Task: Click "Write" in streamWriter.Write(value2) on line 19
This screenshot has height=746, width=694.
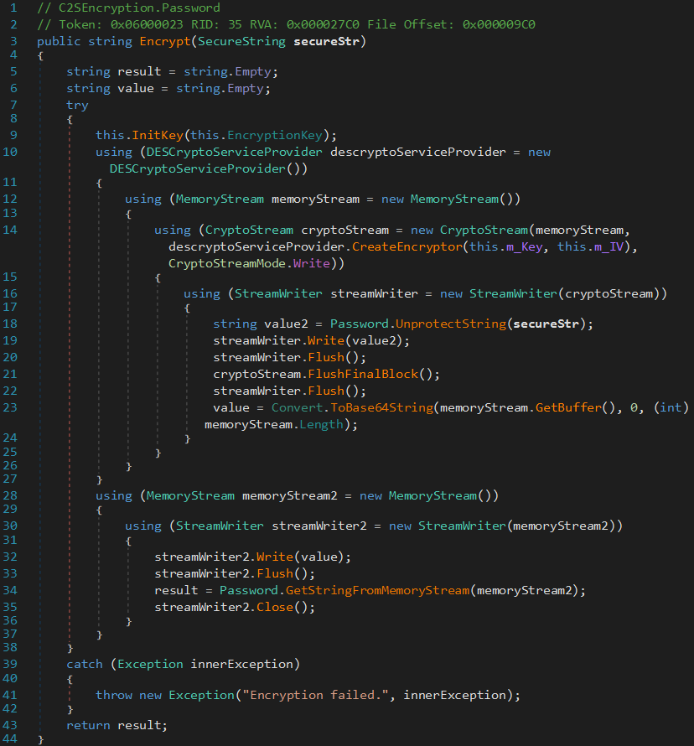Action: (x=326, y=340)
